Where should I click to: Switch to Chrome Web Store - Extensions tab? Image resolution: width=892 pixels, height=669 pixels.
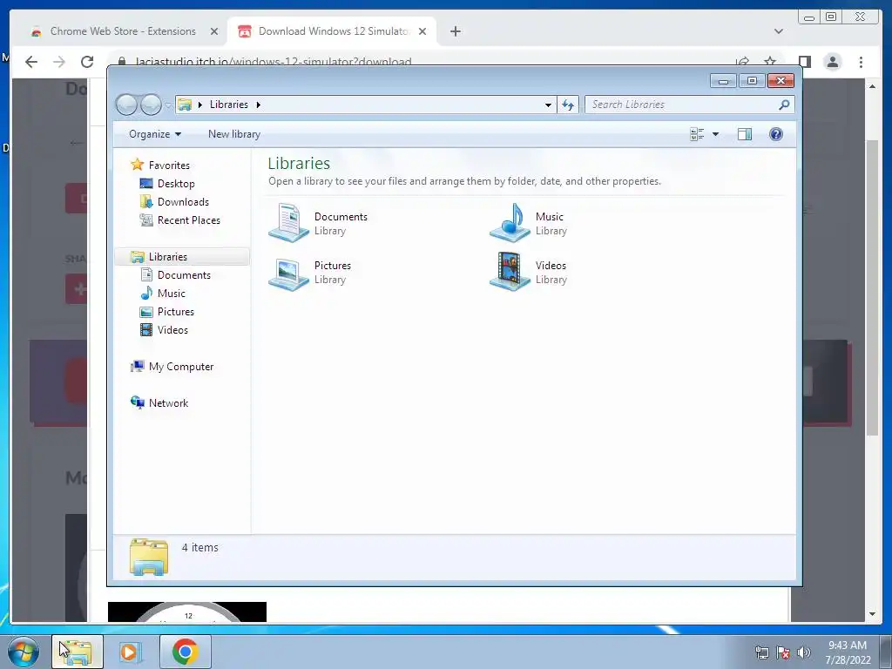[x=123, y=31]
